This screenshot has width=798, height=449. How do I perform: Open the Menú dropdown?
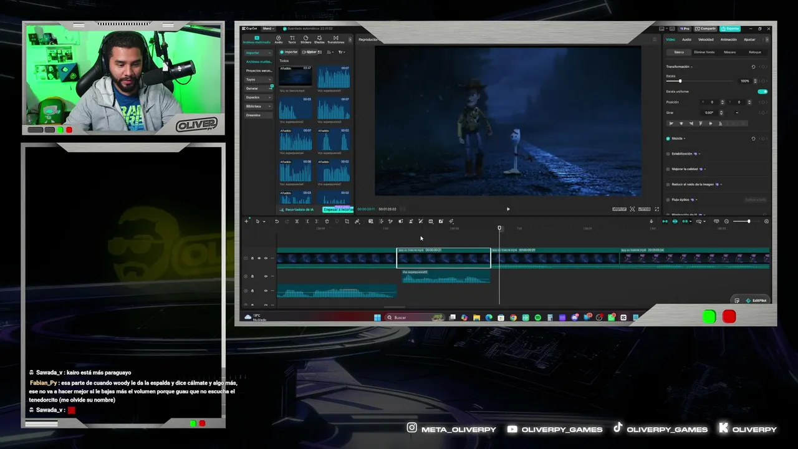tap(268, 29)
